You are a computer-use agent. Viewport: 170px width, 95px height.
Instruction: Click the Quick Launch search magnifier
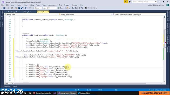coord(156,2)
